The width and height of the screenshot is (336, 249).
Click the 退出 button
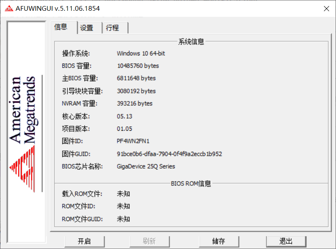(x=286, y=241)
